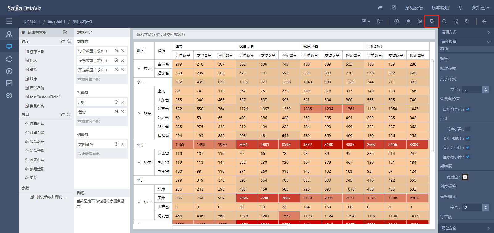
Task: Click the restore history icon
Action: point(396,21)
